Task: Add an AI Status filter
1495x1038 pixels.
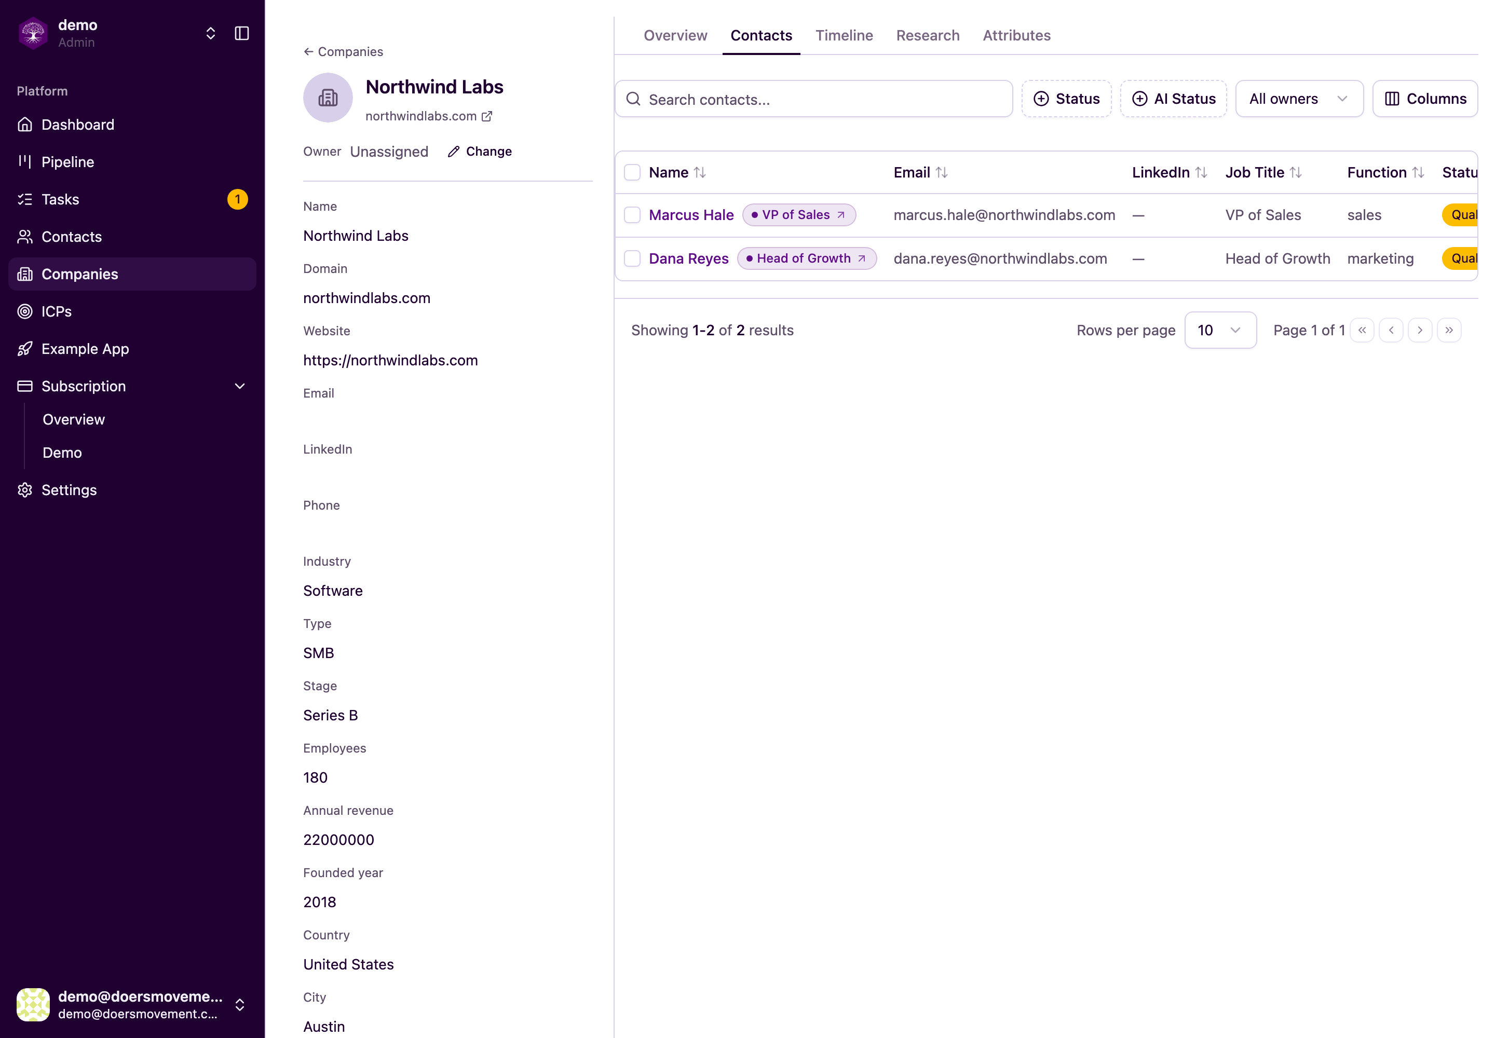Action: (x=1173, y=99)
